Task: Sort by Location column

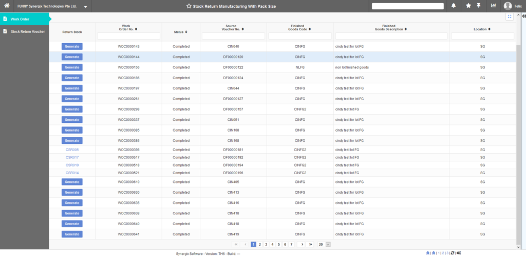Action: (489, 29)
